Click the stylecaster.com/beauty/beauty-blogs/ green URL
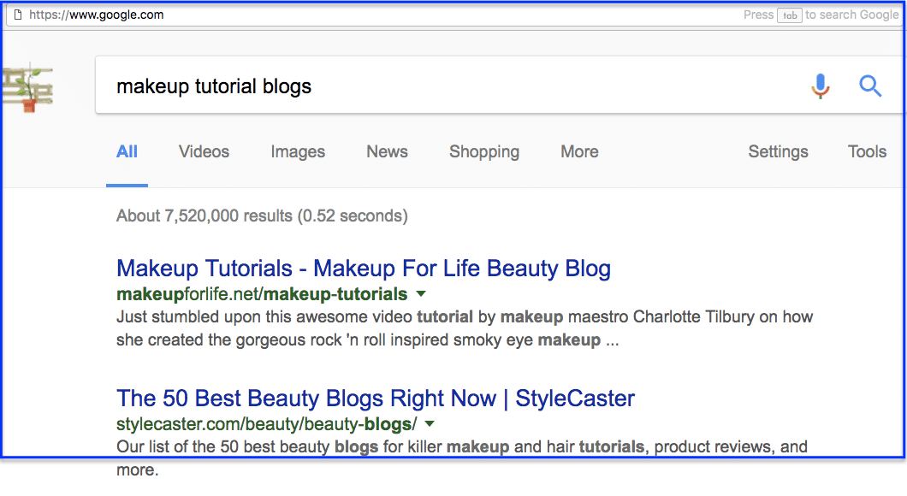 point(266,424)
